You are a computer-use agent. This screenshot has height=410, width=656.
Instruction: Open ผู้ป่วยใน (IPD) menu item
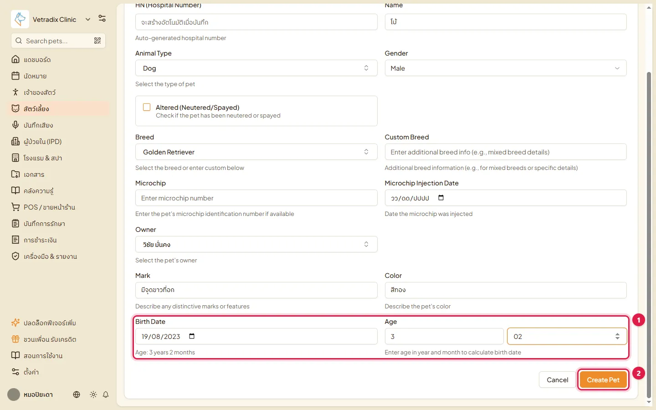pos(58,142)
